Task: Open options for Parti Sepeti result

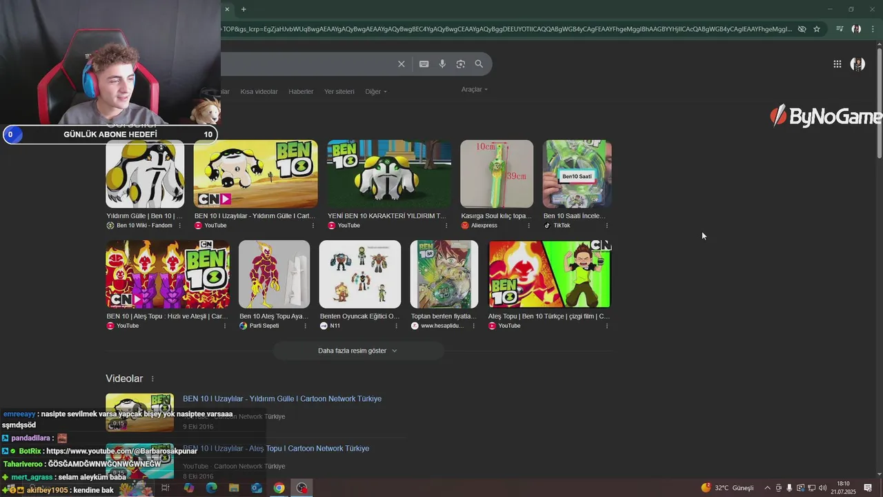Action: click(306, 326)
